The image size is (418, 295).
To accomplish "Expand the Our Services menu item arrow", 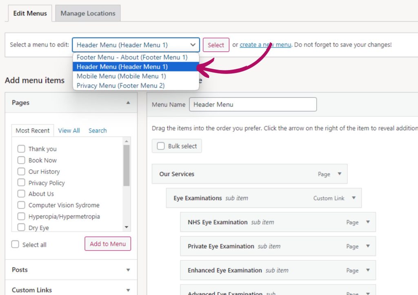I will tap(339, 174).
